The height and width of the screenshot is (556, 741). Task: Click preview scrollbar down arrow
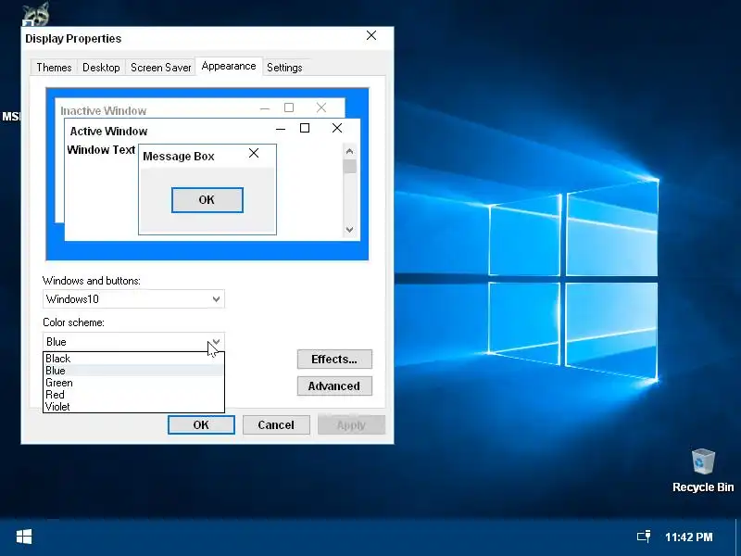click(350, 230)
